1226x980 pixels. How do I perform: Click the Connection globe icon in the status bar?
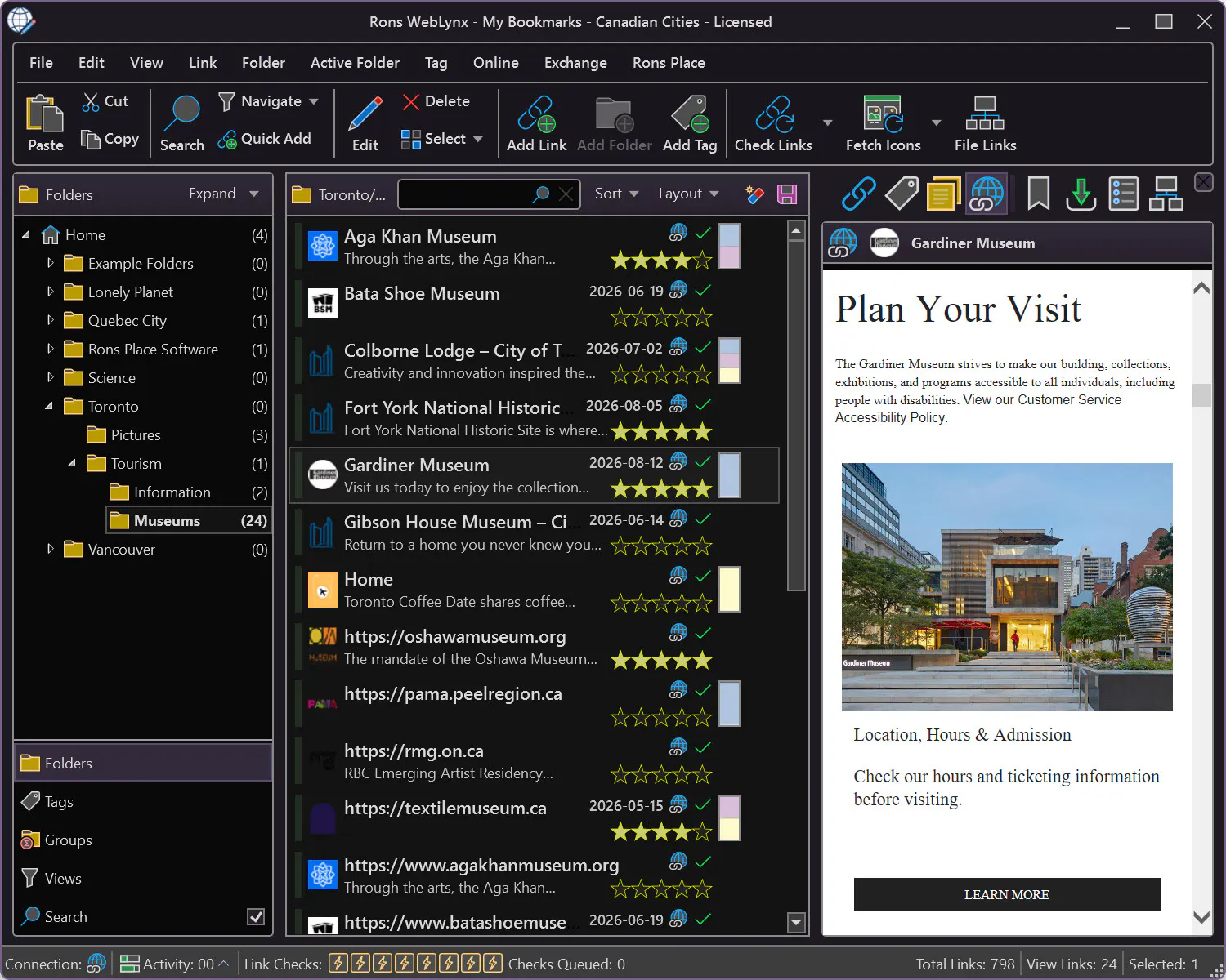pos(96,964)
